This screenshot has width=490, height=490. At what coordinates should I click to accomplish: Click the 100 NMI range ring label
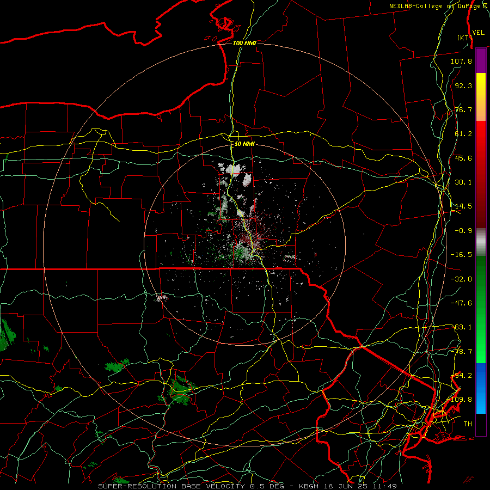pyautogui.click(x=244, y=43)
